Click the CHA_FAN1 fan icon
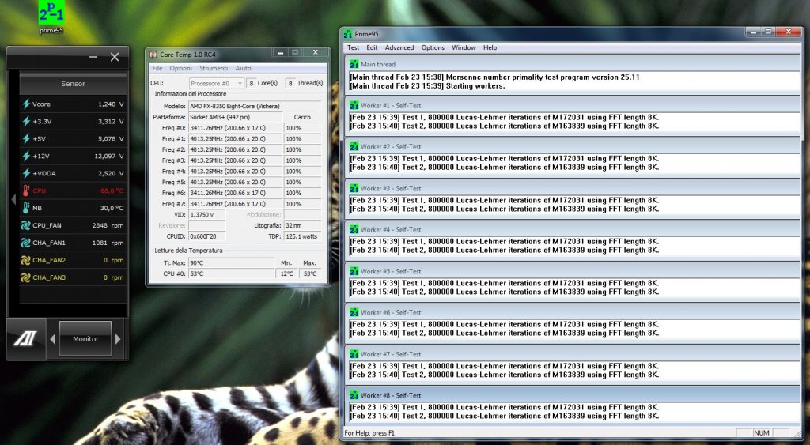This screenshot has height=445, width=810. [26, 243]
